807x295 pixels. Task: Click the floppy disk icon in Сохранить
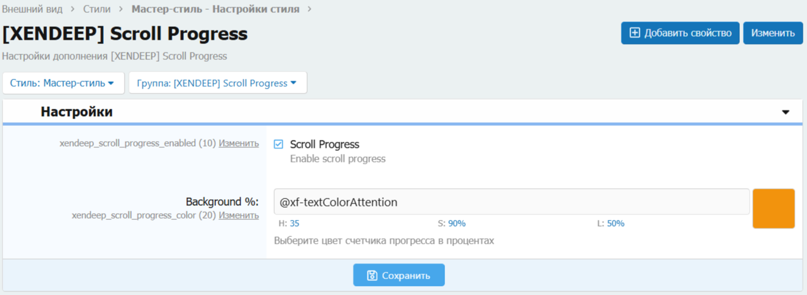(372, 275)
